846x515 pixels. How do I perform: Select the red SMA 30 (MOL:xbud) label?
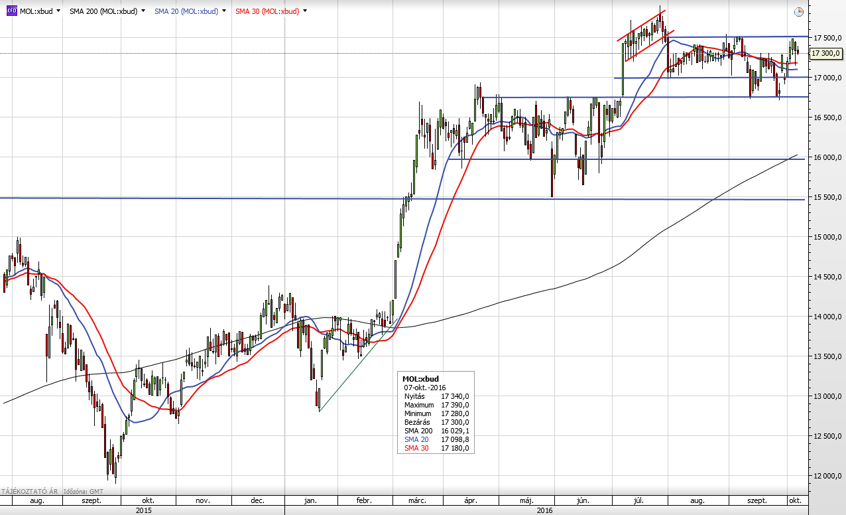(x=268, y=12)
